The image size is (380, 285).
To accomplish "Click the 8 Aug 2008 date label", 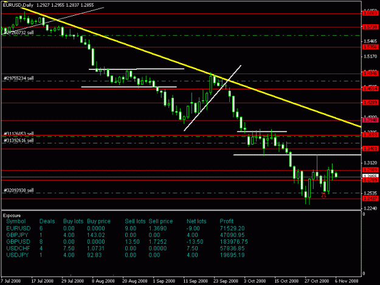I will click(103, 281).
